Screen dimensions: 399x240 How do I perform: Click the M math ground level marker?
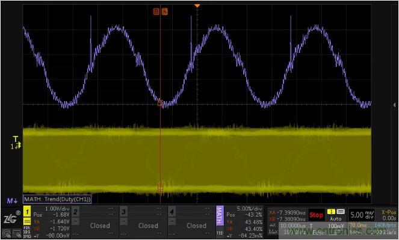[12, 200]
